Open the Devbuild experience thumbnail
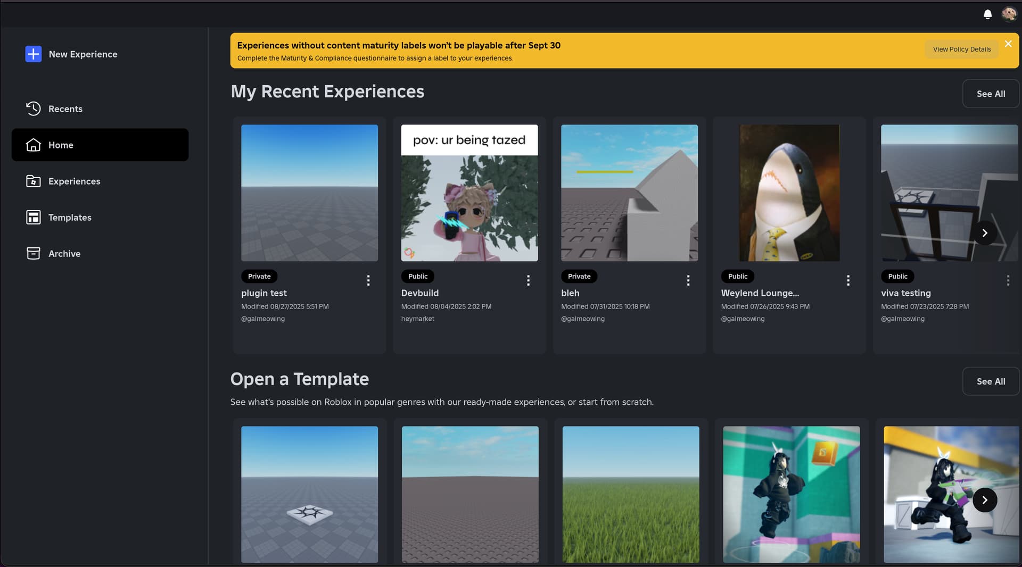 [x=469, y=193]
